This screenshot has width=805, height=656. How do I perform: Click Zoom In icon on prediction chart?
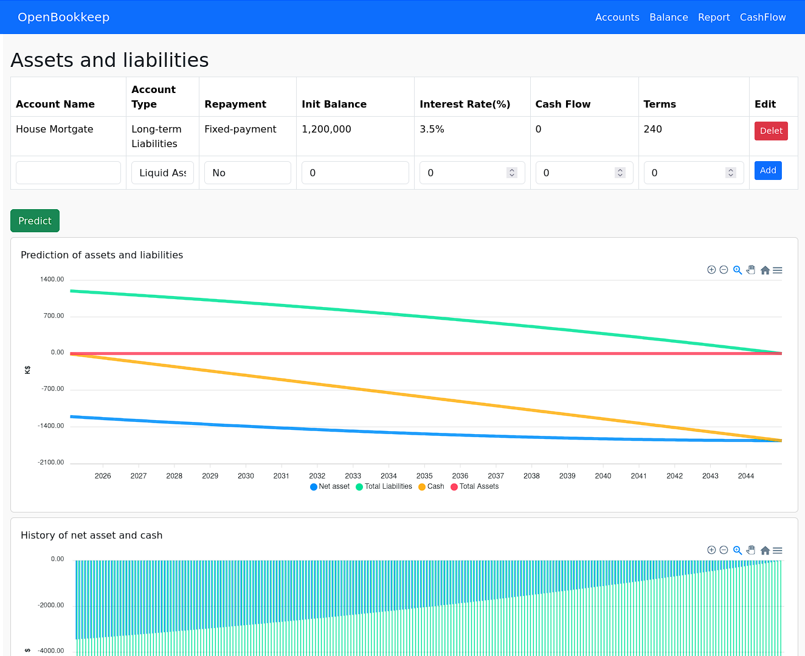tap(711, 270)
